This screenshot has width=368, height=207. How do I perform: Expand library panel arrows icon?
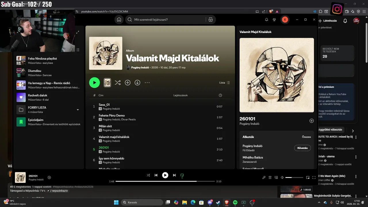point(78,32)
